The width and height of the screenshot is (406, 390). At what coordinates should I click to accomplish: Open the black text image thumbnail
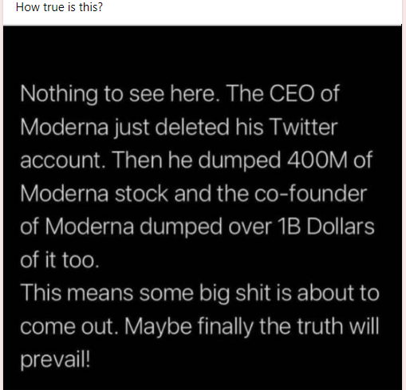[203, 207]
